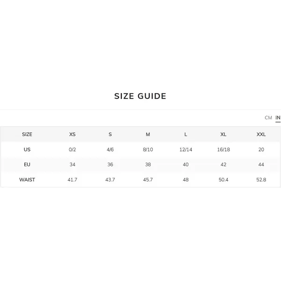Click US size 8/10 cell
This screenshot has height=281, width=281.
tap(148, 149)
